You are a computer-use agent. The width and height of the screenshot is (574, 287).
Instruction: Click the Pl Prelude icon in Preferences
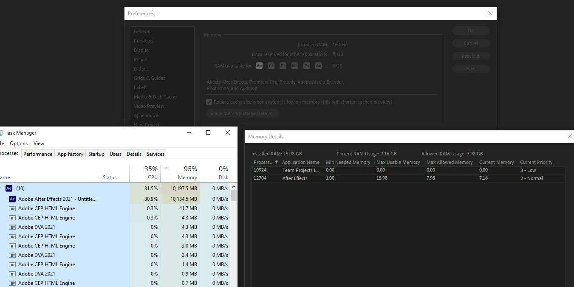coord(283,66)
